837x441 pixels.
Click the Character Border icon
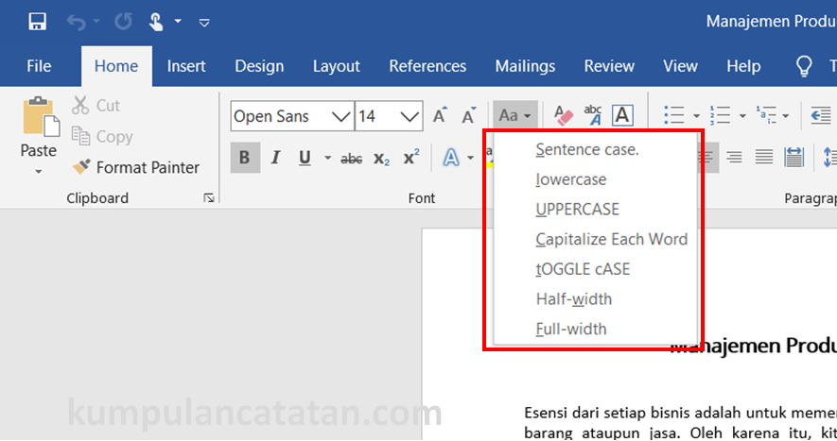coord(622,115)
